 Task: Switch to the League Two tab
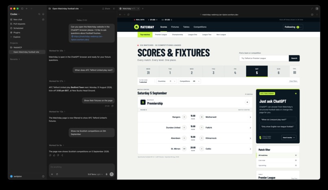coord(207,35)
